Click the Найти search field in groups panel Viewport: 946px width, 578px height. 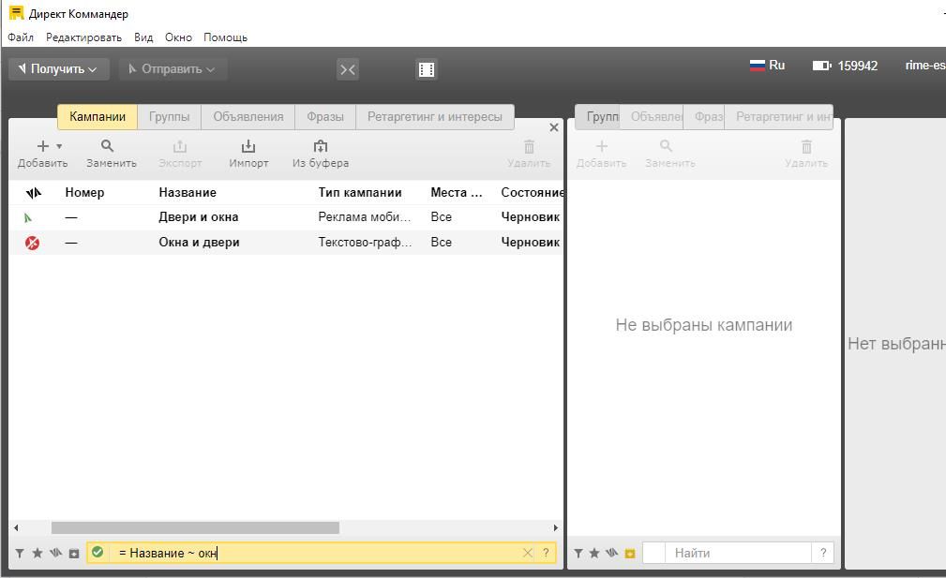738,553
